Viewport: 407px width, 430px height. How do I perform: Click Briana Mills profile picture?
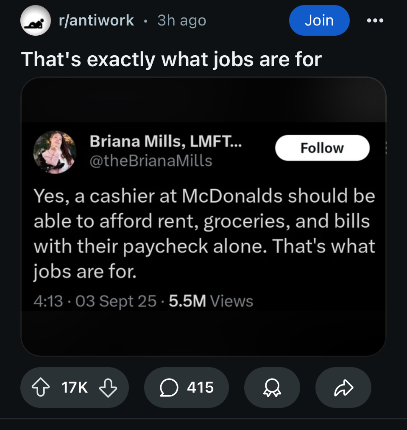[x=55, y=152]
